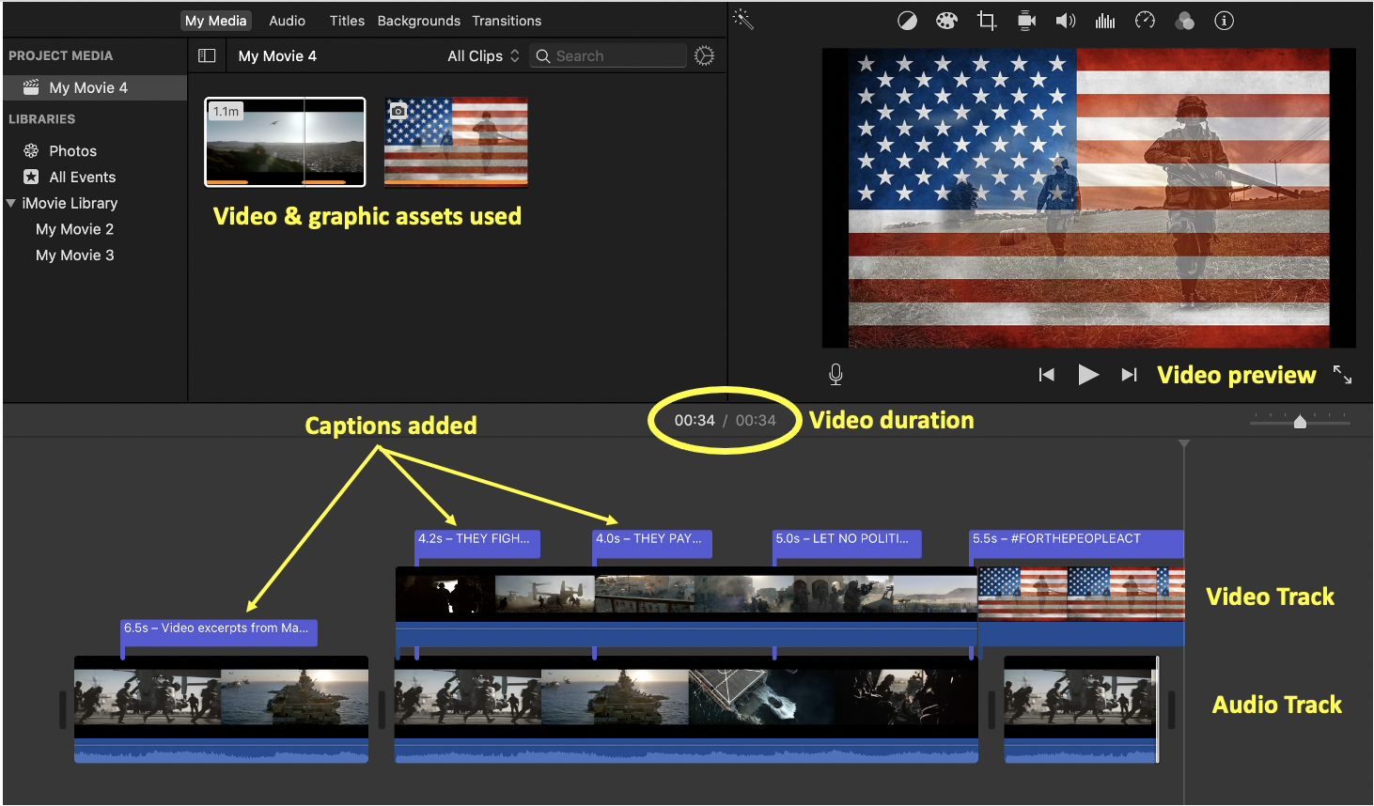Enter fullscreen preview with arrows icon
Viewport: 1374px width, 806px height.
pos(1342,375)
